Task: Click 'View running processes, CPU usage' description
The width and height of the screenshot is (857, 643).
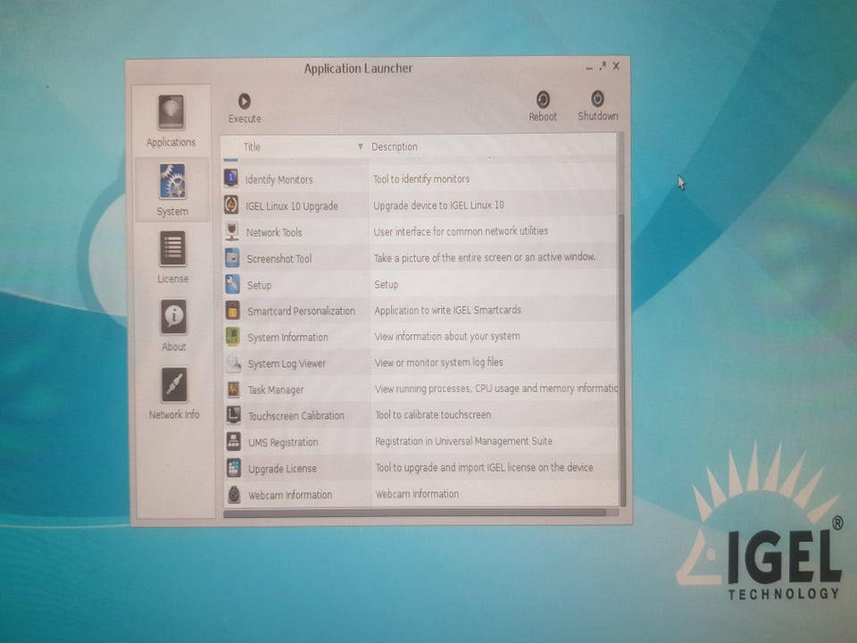Action: pos(496,388)
